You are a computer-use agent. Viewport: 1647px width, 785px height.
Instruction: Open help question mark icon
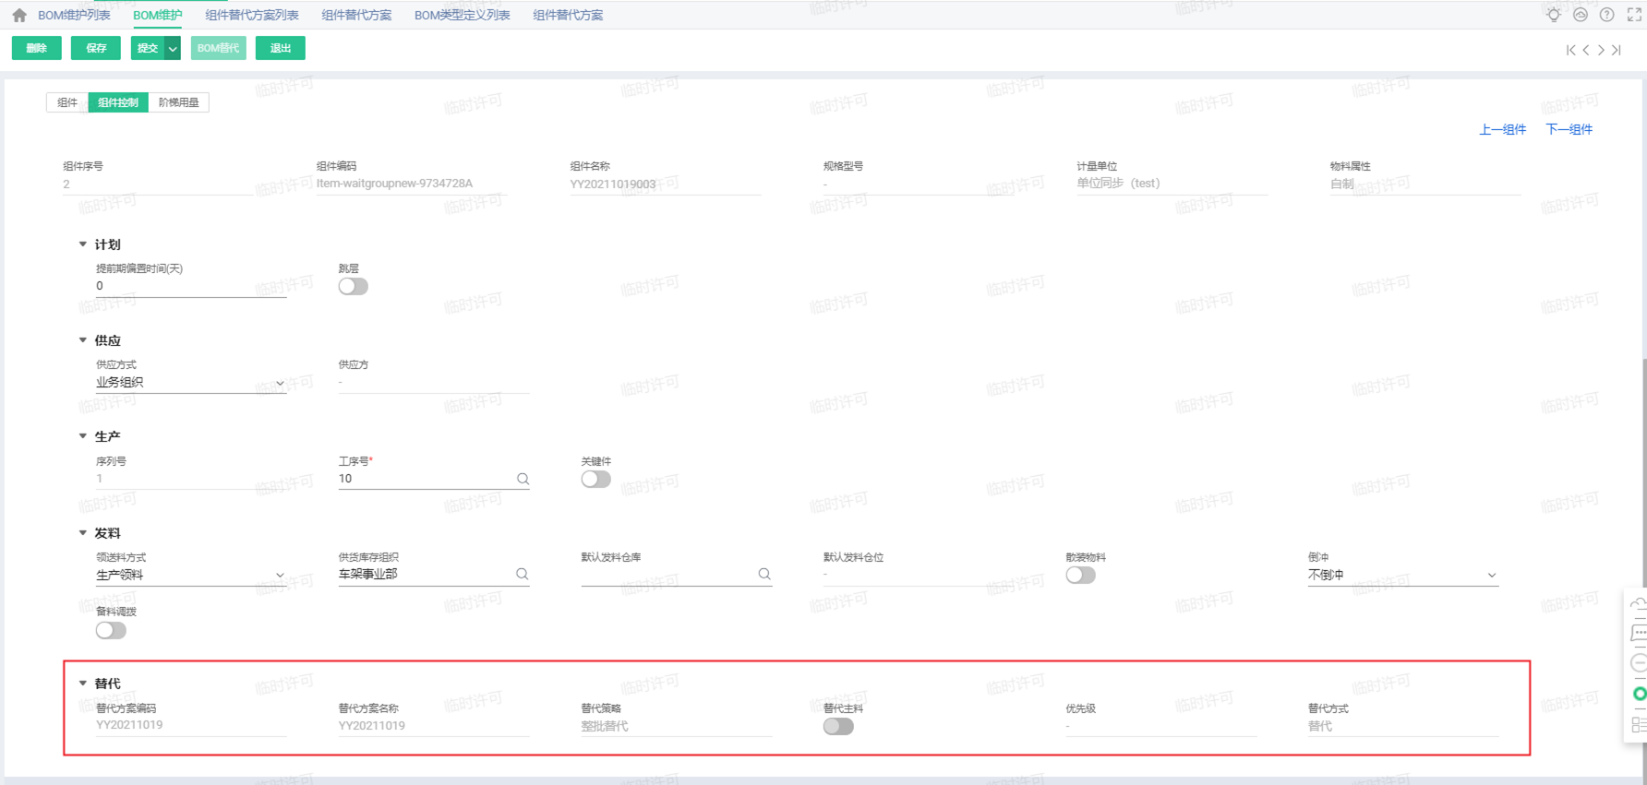pos(1607,15)
